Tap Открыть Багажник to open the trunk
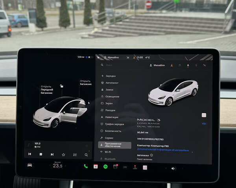Screen dimensions: 236x188 (86, 83)
